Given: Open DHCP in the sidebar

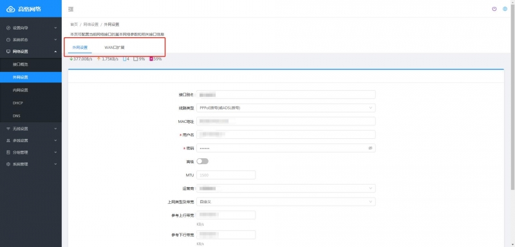Looking at the screenshot, I should (31, 103).
